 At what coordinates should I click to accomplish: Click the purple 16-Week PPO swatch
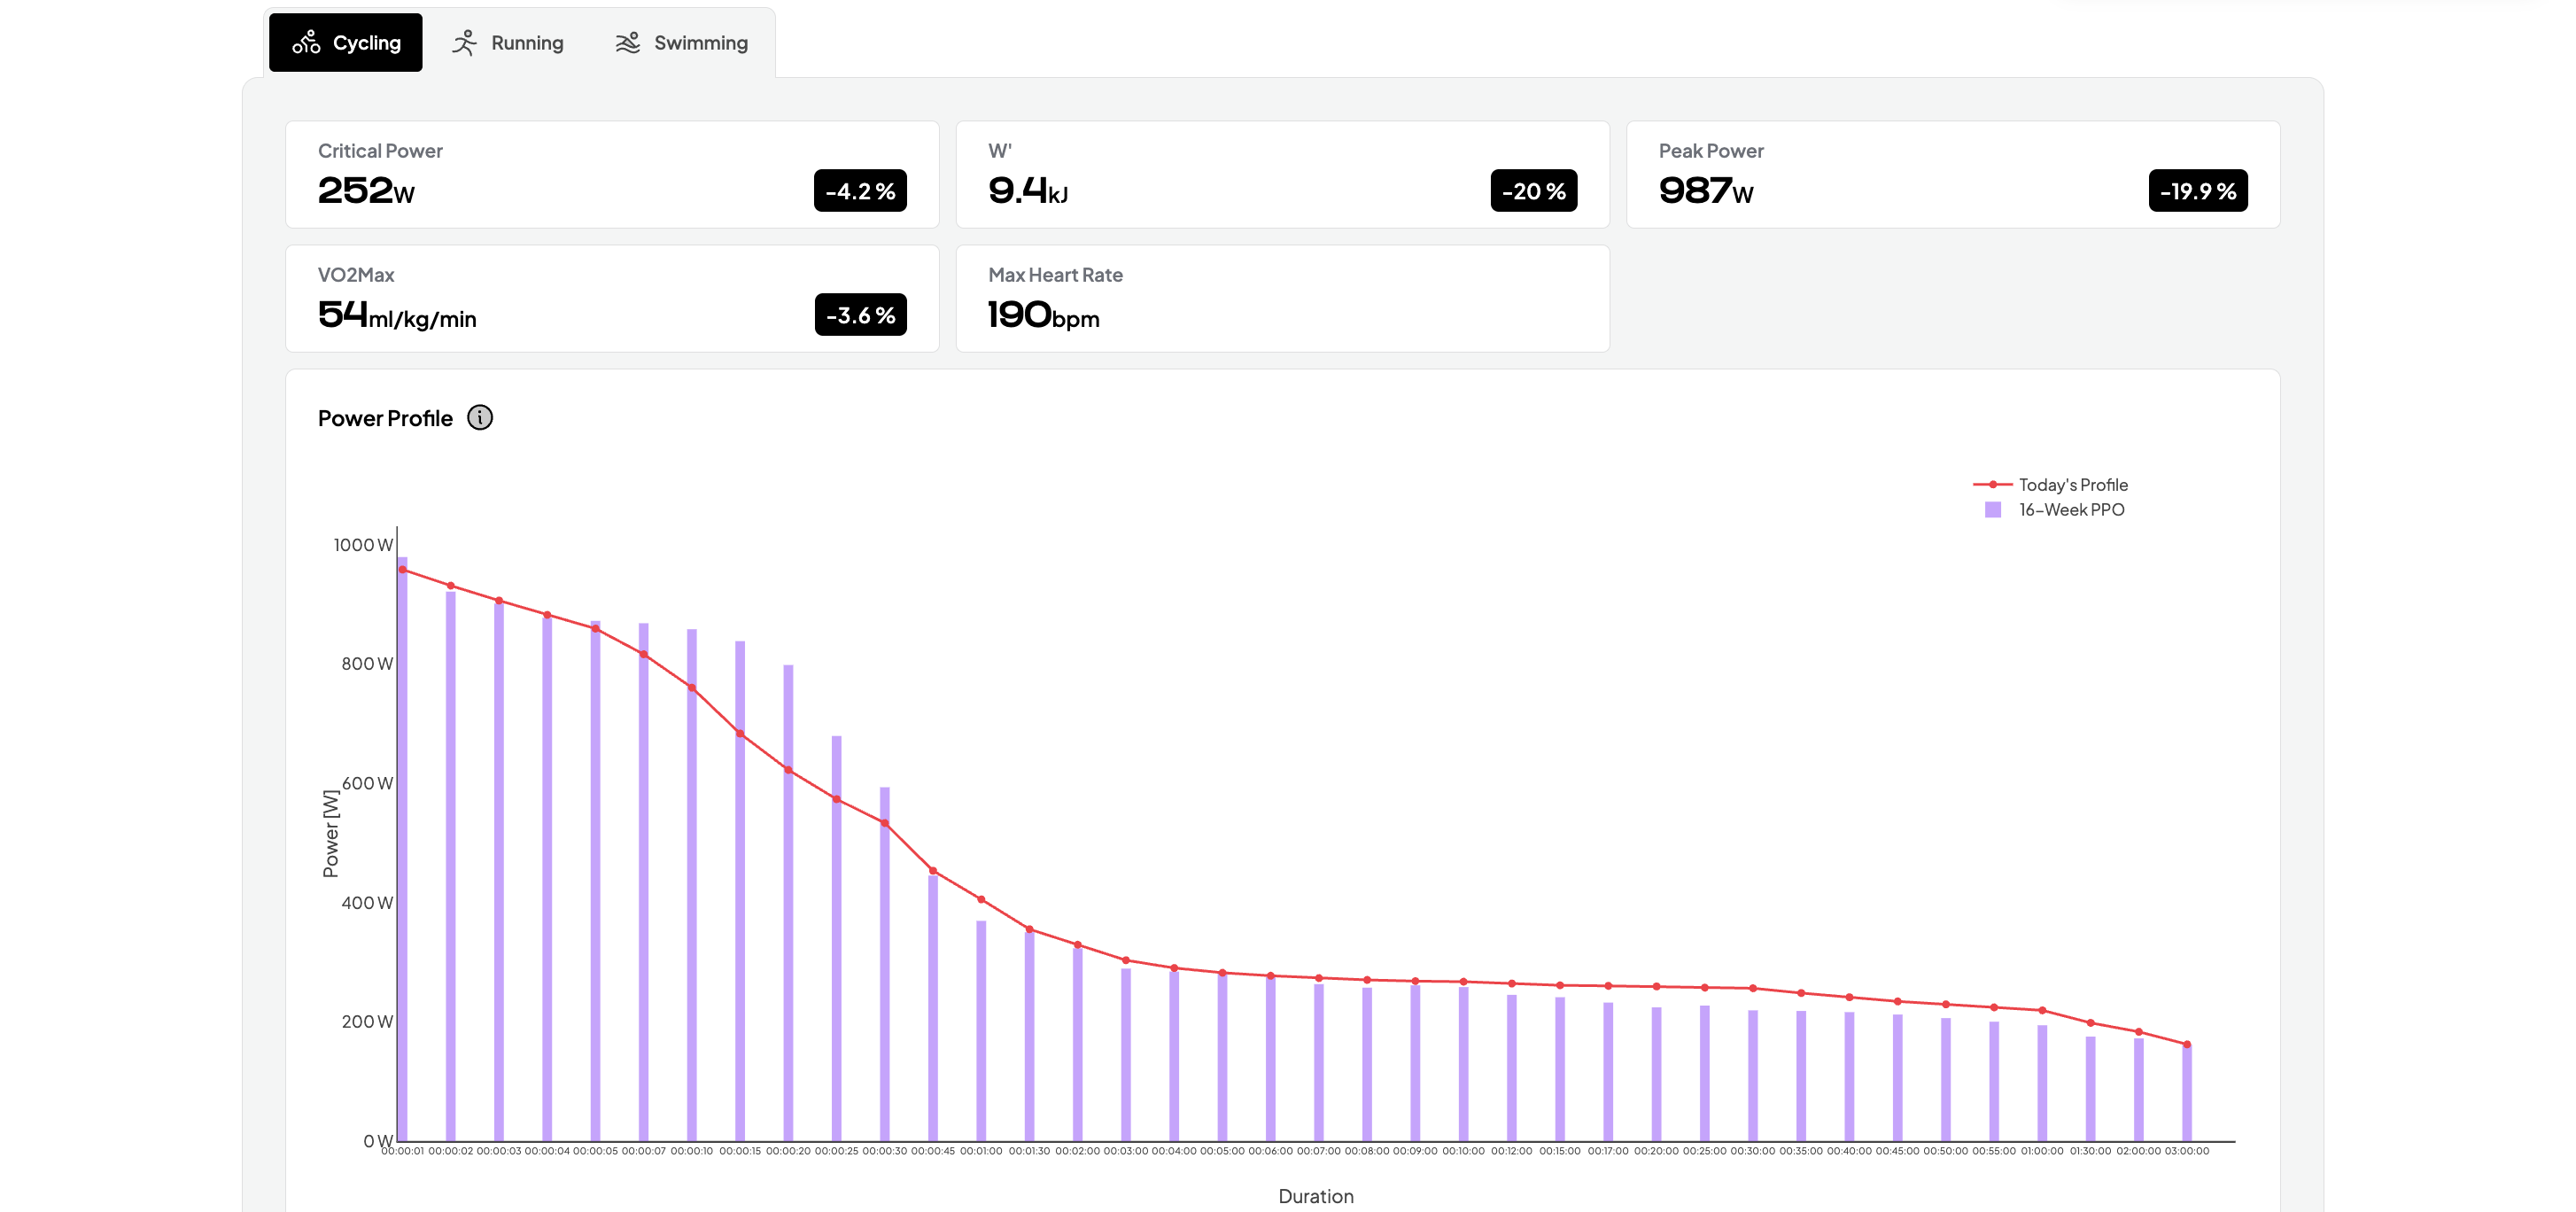pos(1993,510)
